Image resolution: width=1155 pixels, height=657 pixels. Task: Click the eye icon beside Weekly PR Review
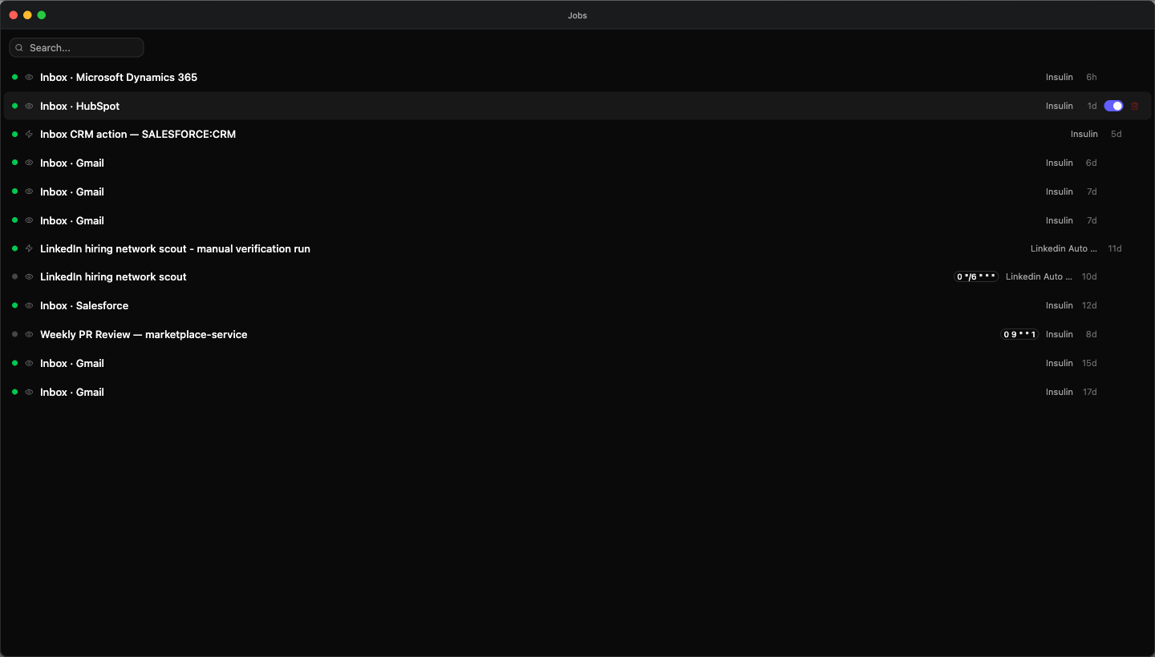[x=29, y=334]
